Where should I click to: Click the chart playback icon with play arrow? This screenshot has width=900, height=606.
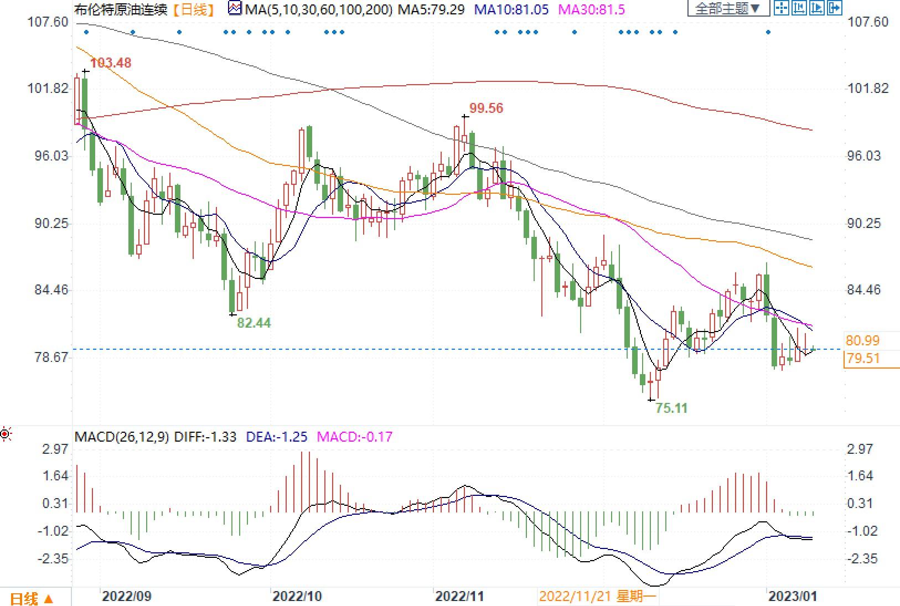pyautogui.click(x=816, y=8)
